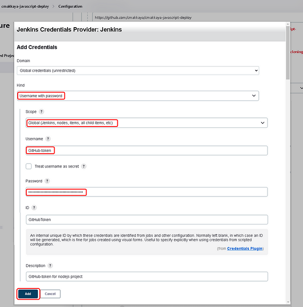This screenshot has width=303, height=307.
Task: Open the Scope help question mark
Action: [x=41, y=111]
